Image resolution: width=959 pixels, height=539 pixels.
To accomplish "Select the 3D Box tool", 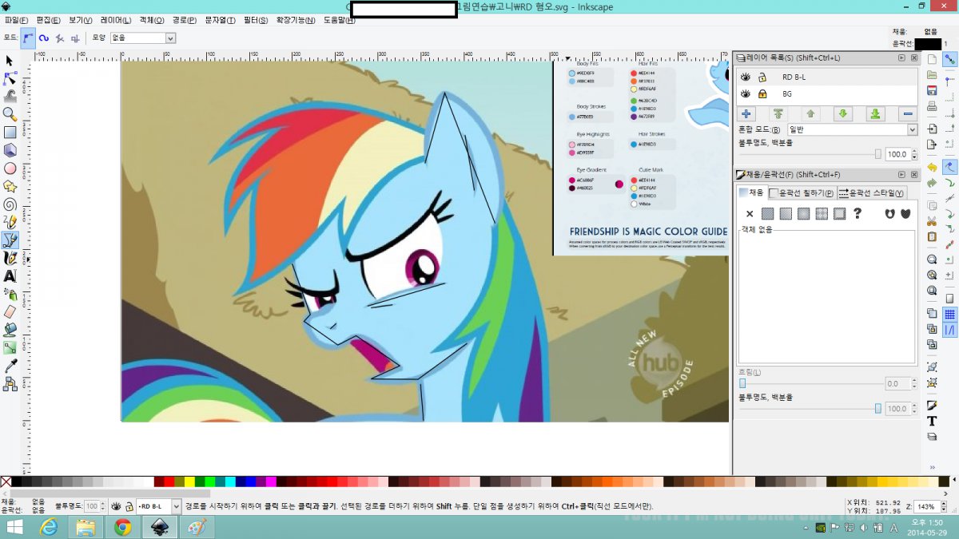I will 10,150.
